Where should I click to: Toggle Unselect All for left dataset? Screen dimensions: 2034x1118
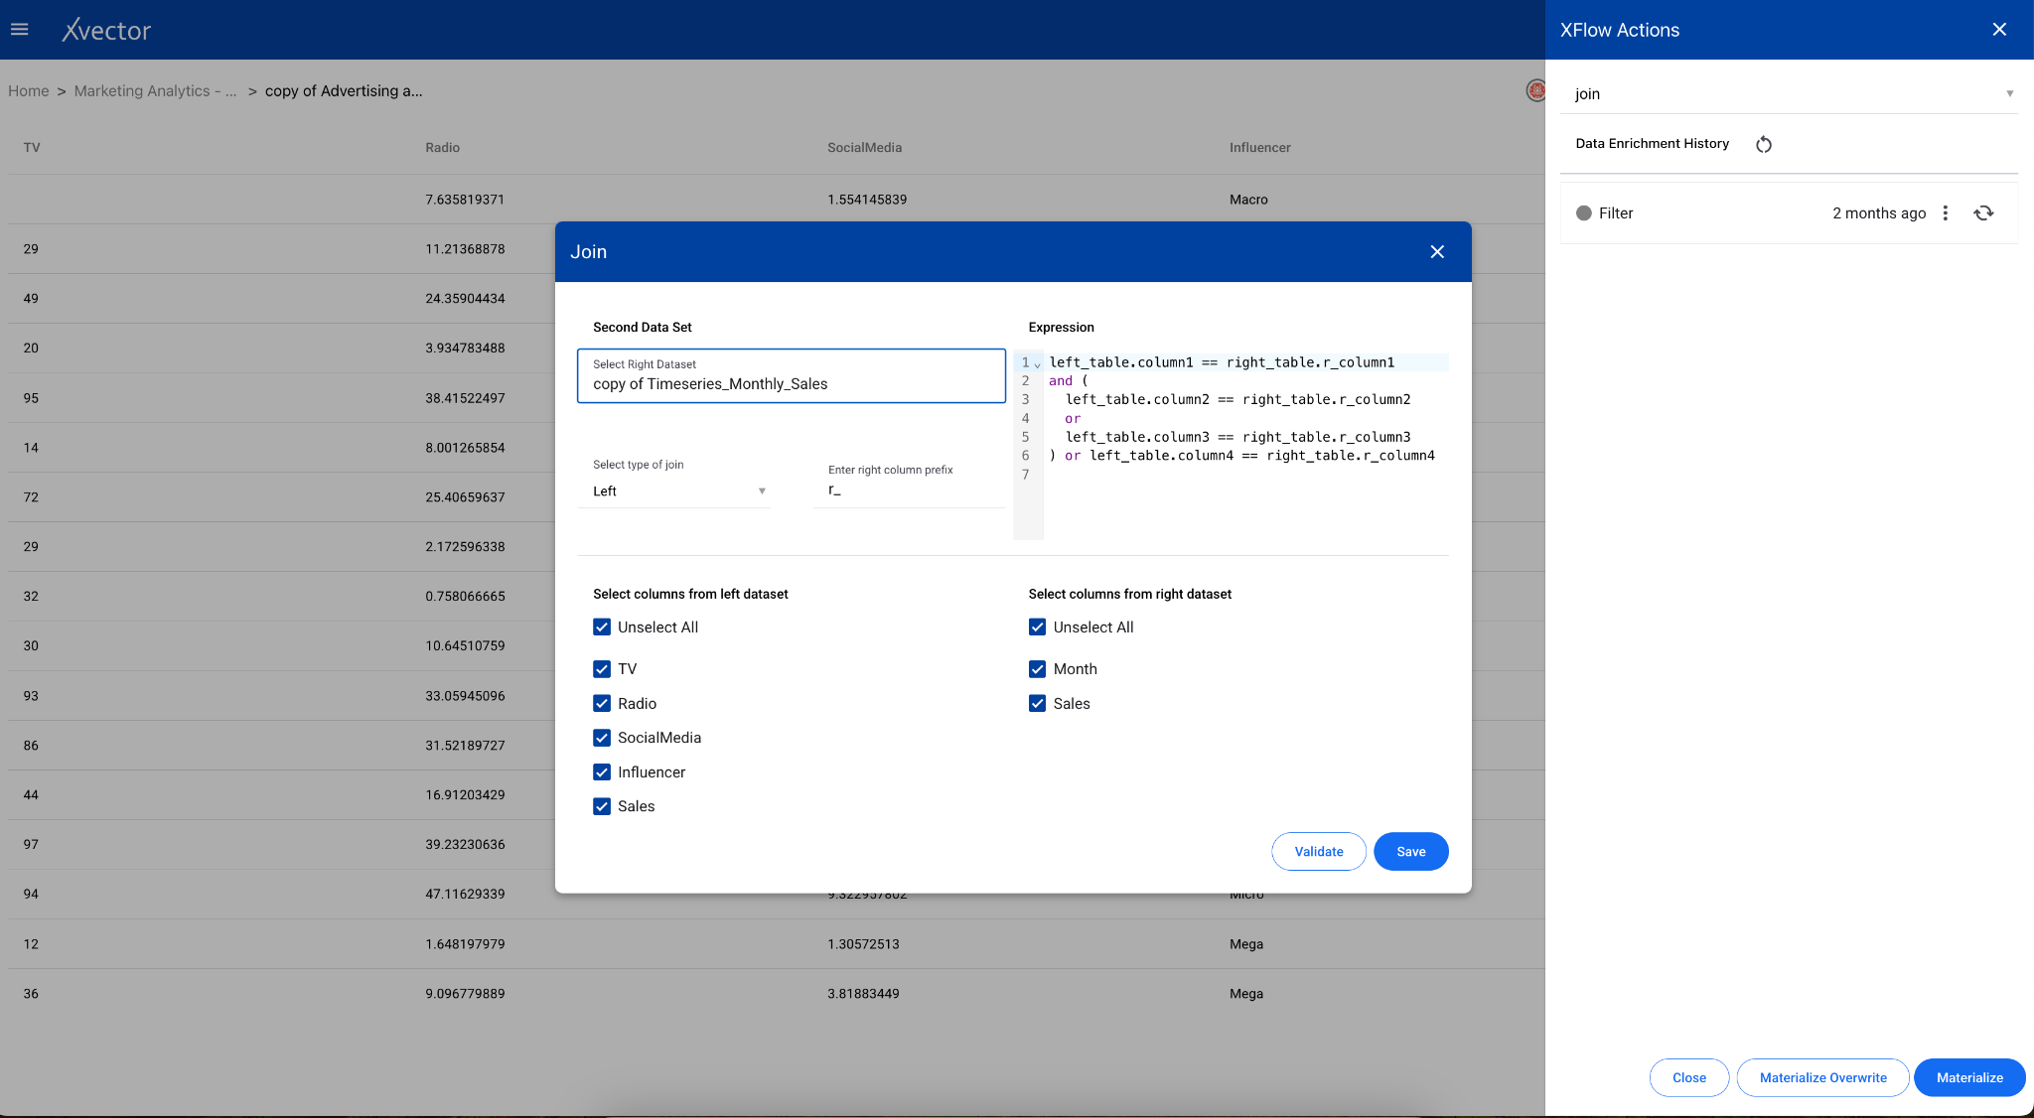point(602,628)
